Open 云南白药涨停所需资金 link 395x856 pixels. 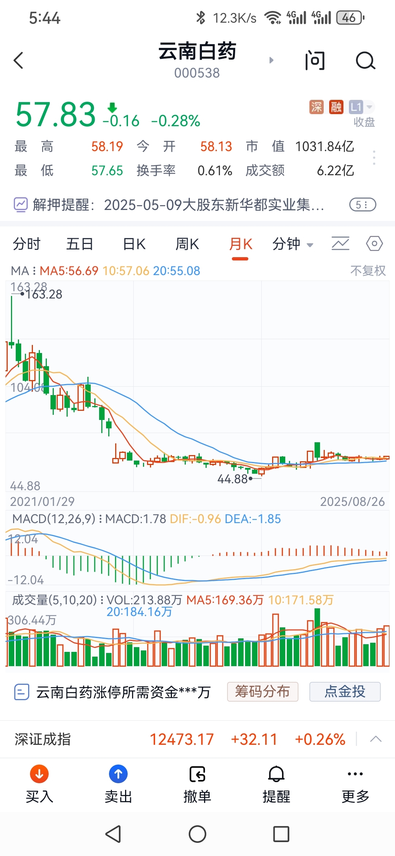pos(123,692)
